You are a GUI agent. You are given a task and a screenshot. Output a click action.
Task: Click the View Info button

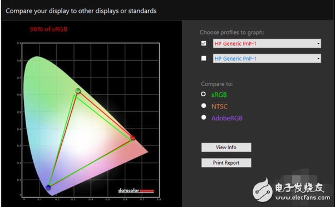coord(226,147)
